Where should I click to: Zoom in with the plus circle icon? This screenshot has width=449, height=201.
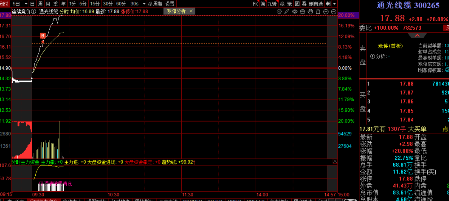tap(326, 11)
